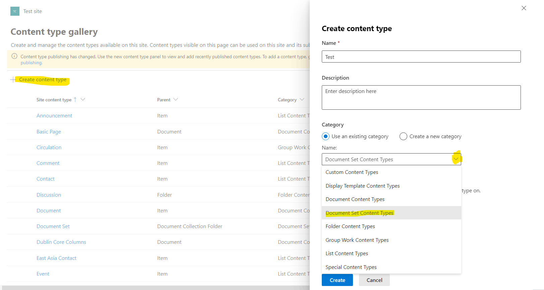Open the Site content type column dropdown chevron
This screenshot has width=544, height=290.
tap(83, 99)
